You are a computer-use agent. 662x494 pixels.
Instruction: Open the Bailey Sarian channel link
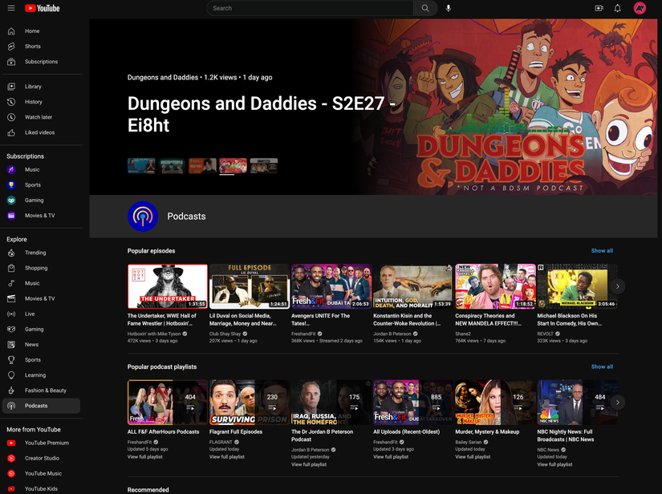[x=468, y=442]
